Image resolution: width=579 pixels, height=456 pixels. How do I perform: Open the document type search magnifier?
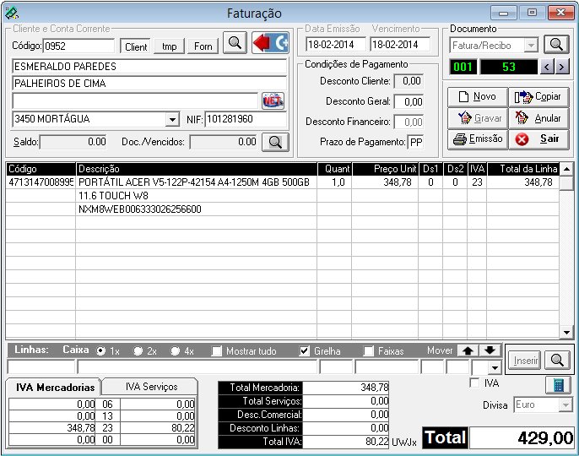[x=556, y=45]
